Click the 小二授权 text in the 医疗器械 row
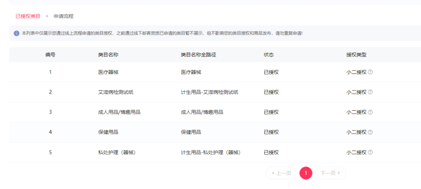 [356, 72]
